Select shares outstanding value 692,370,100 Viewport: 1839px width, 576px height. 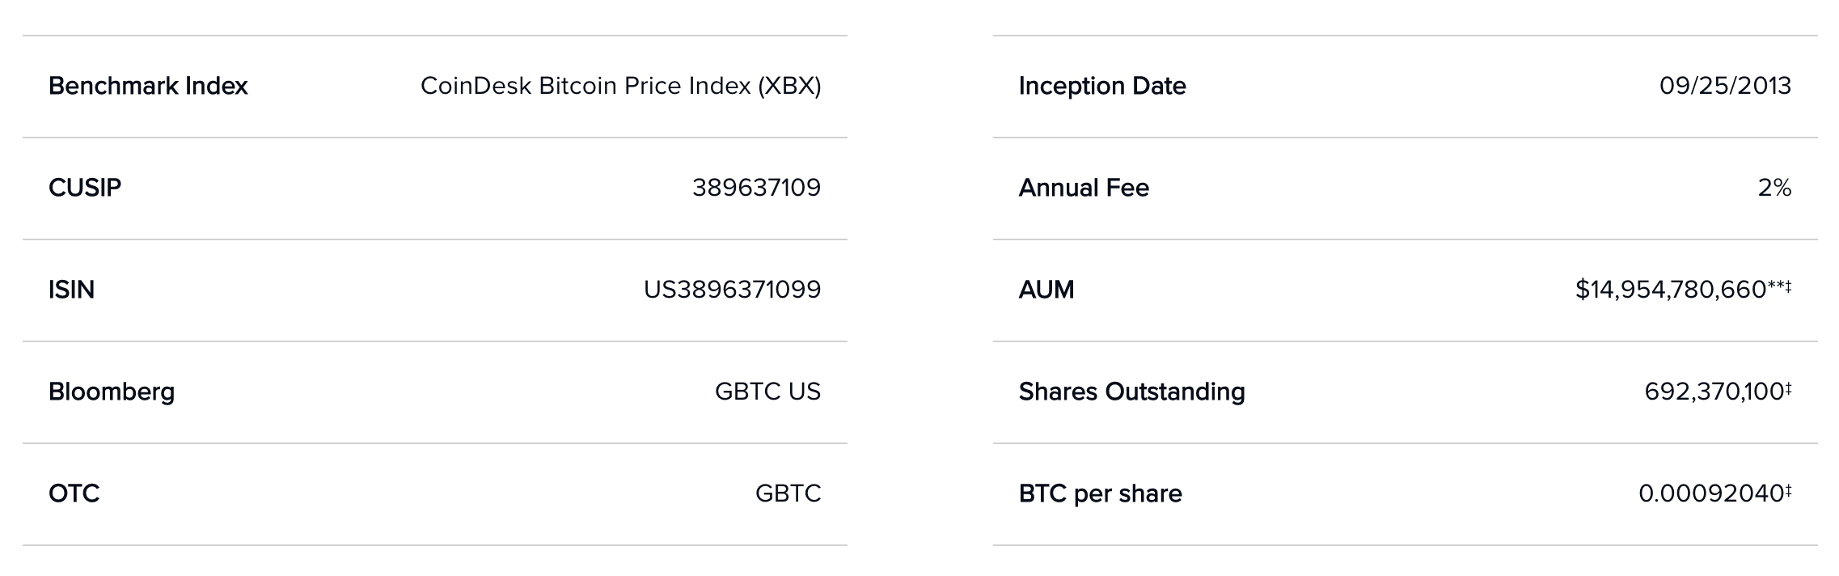[x=1714, y=392]
